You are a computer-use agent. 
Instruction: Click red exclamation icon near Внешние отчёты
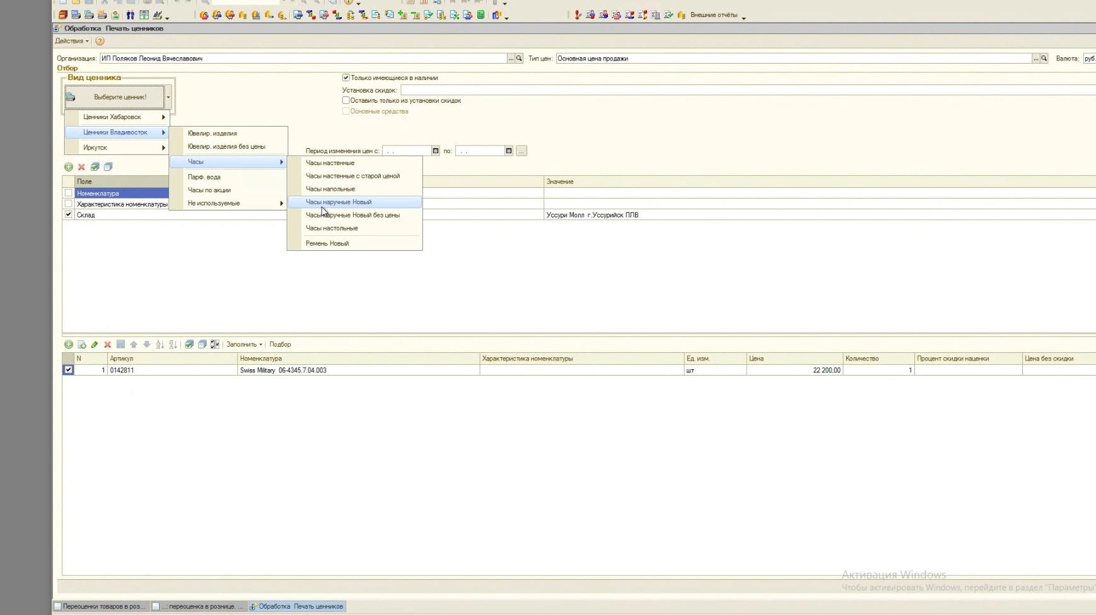(578, 15)
